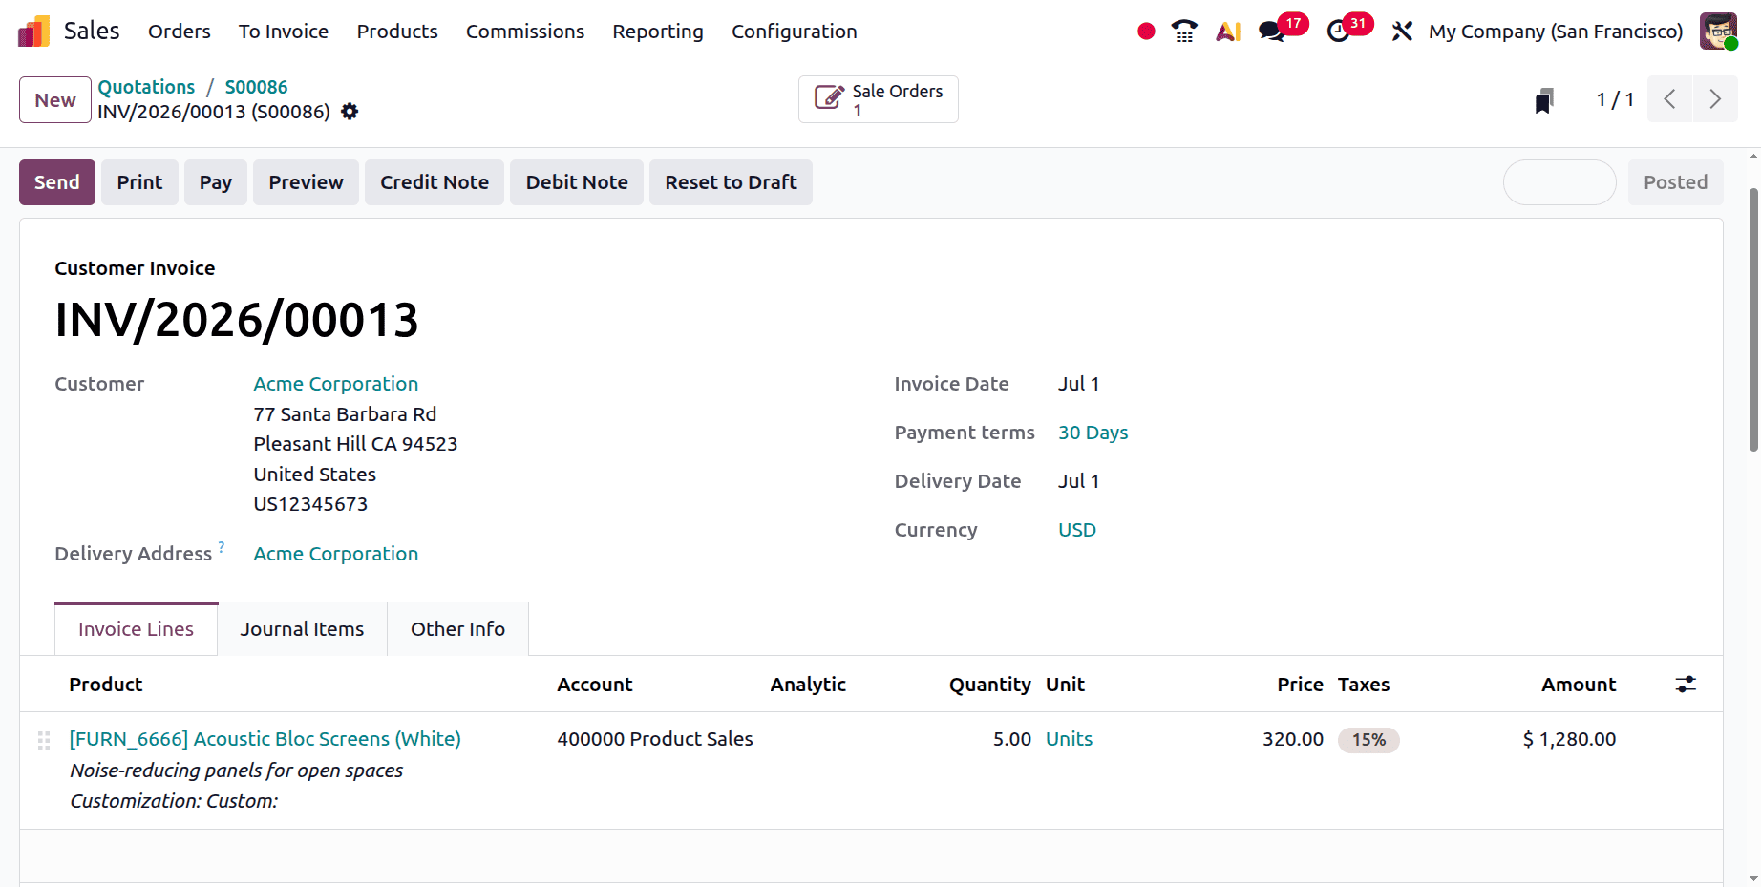Click the 320.00 price cell

pos(1293,739)
